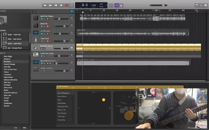Mute the Tube Vocal track
Screen dimensions: 209x130
(x=42, y=41)
